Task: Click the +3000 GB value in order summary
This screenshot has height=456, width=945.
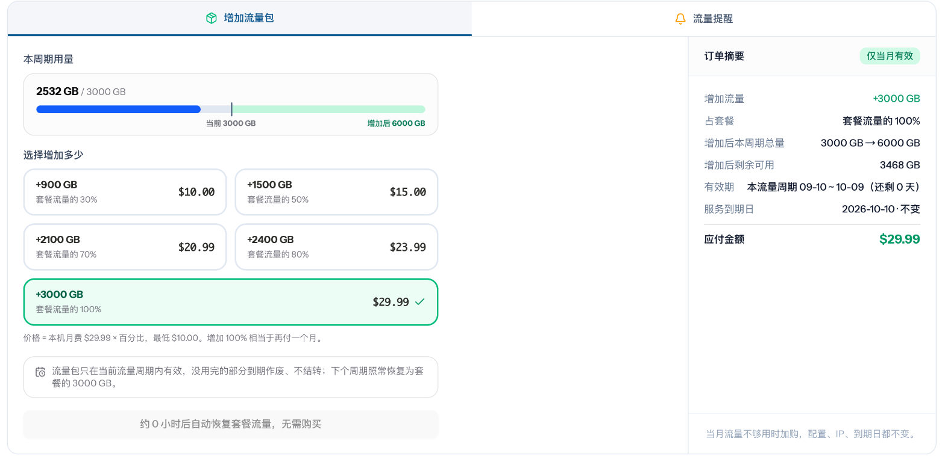Action: (x=896, y=99)
